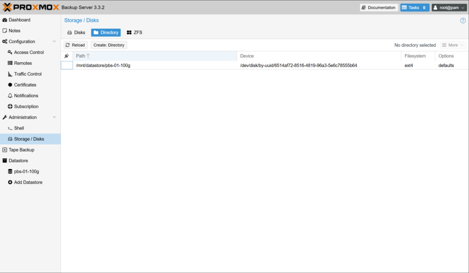469x273 pixels.
Task: Open Dashboard from the sidebar
Action: 19,20
